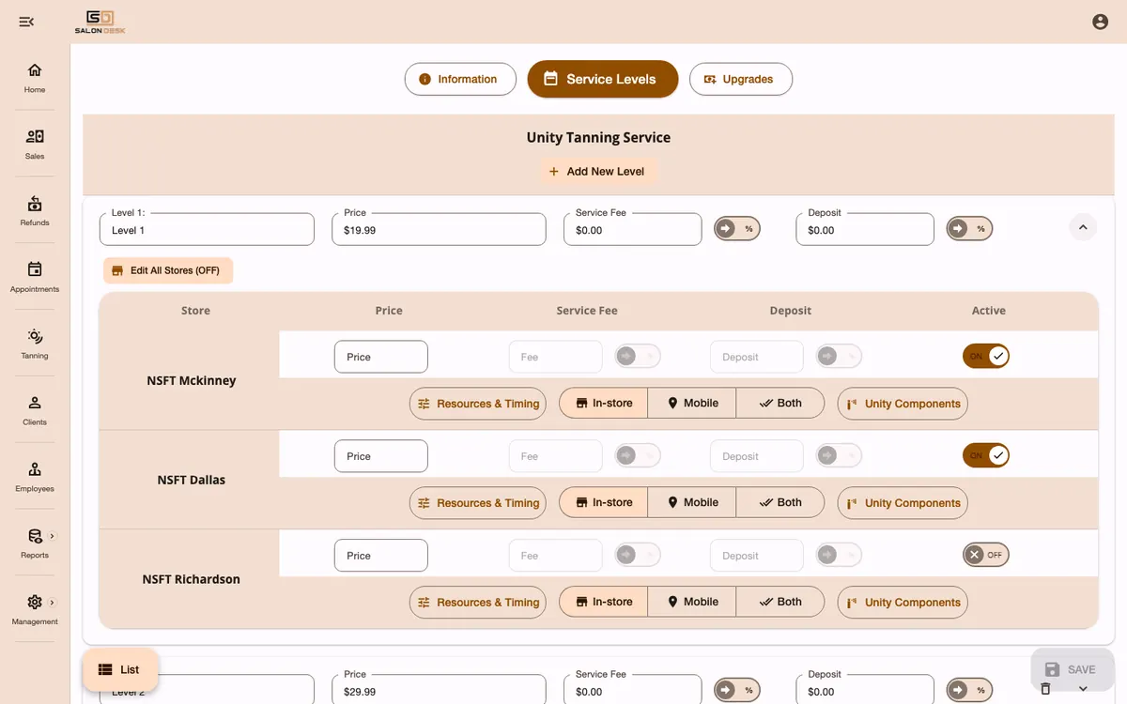Select Mobile for NSFT Mckinney
This screenshot has height=704, width=1127.
[692, 404]
